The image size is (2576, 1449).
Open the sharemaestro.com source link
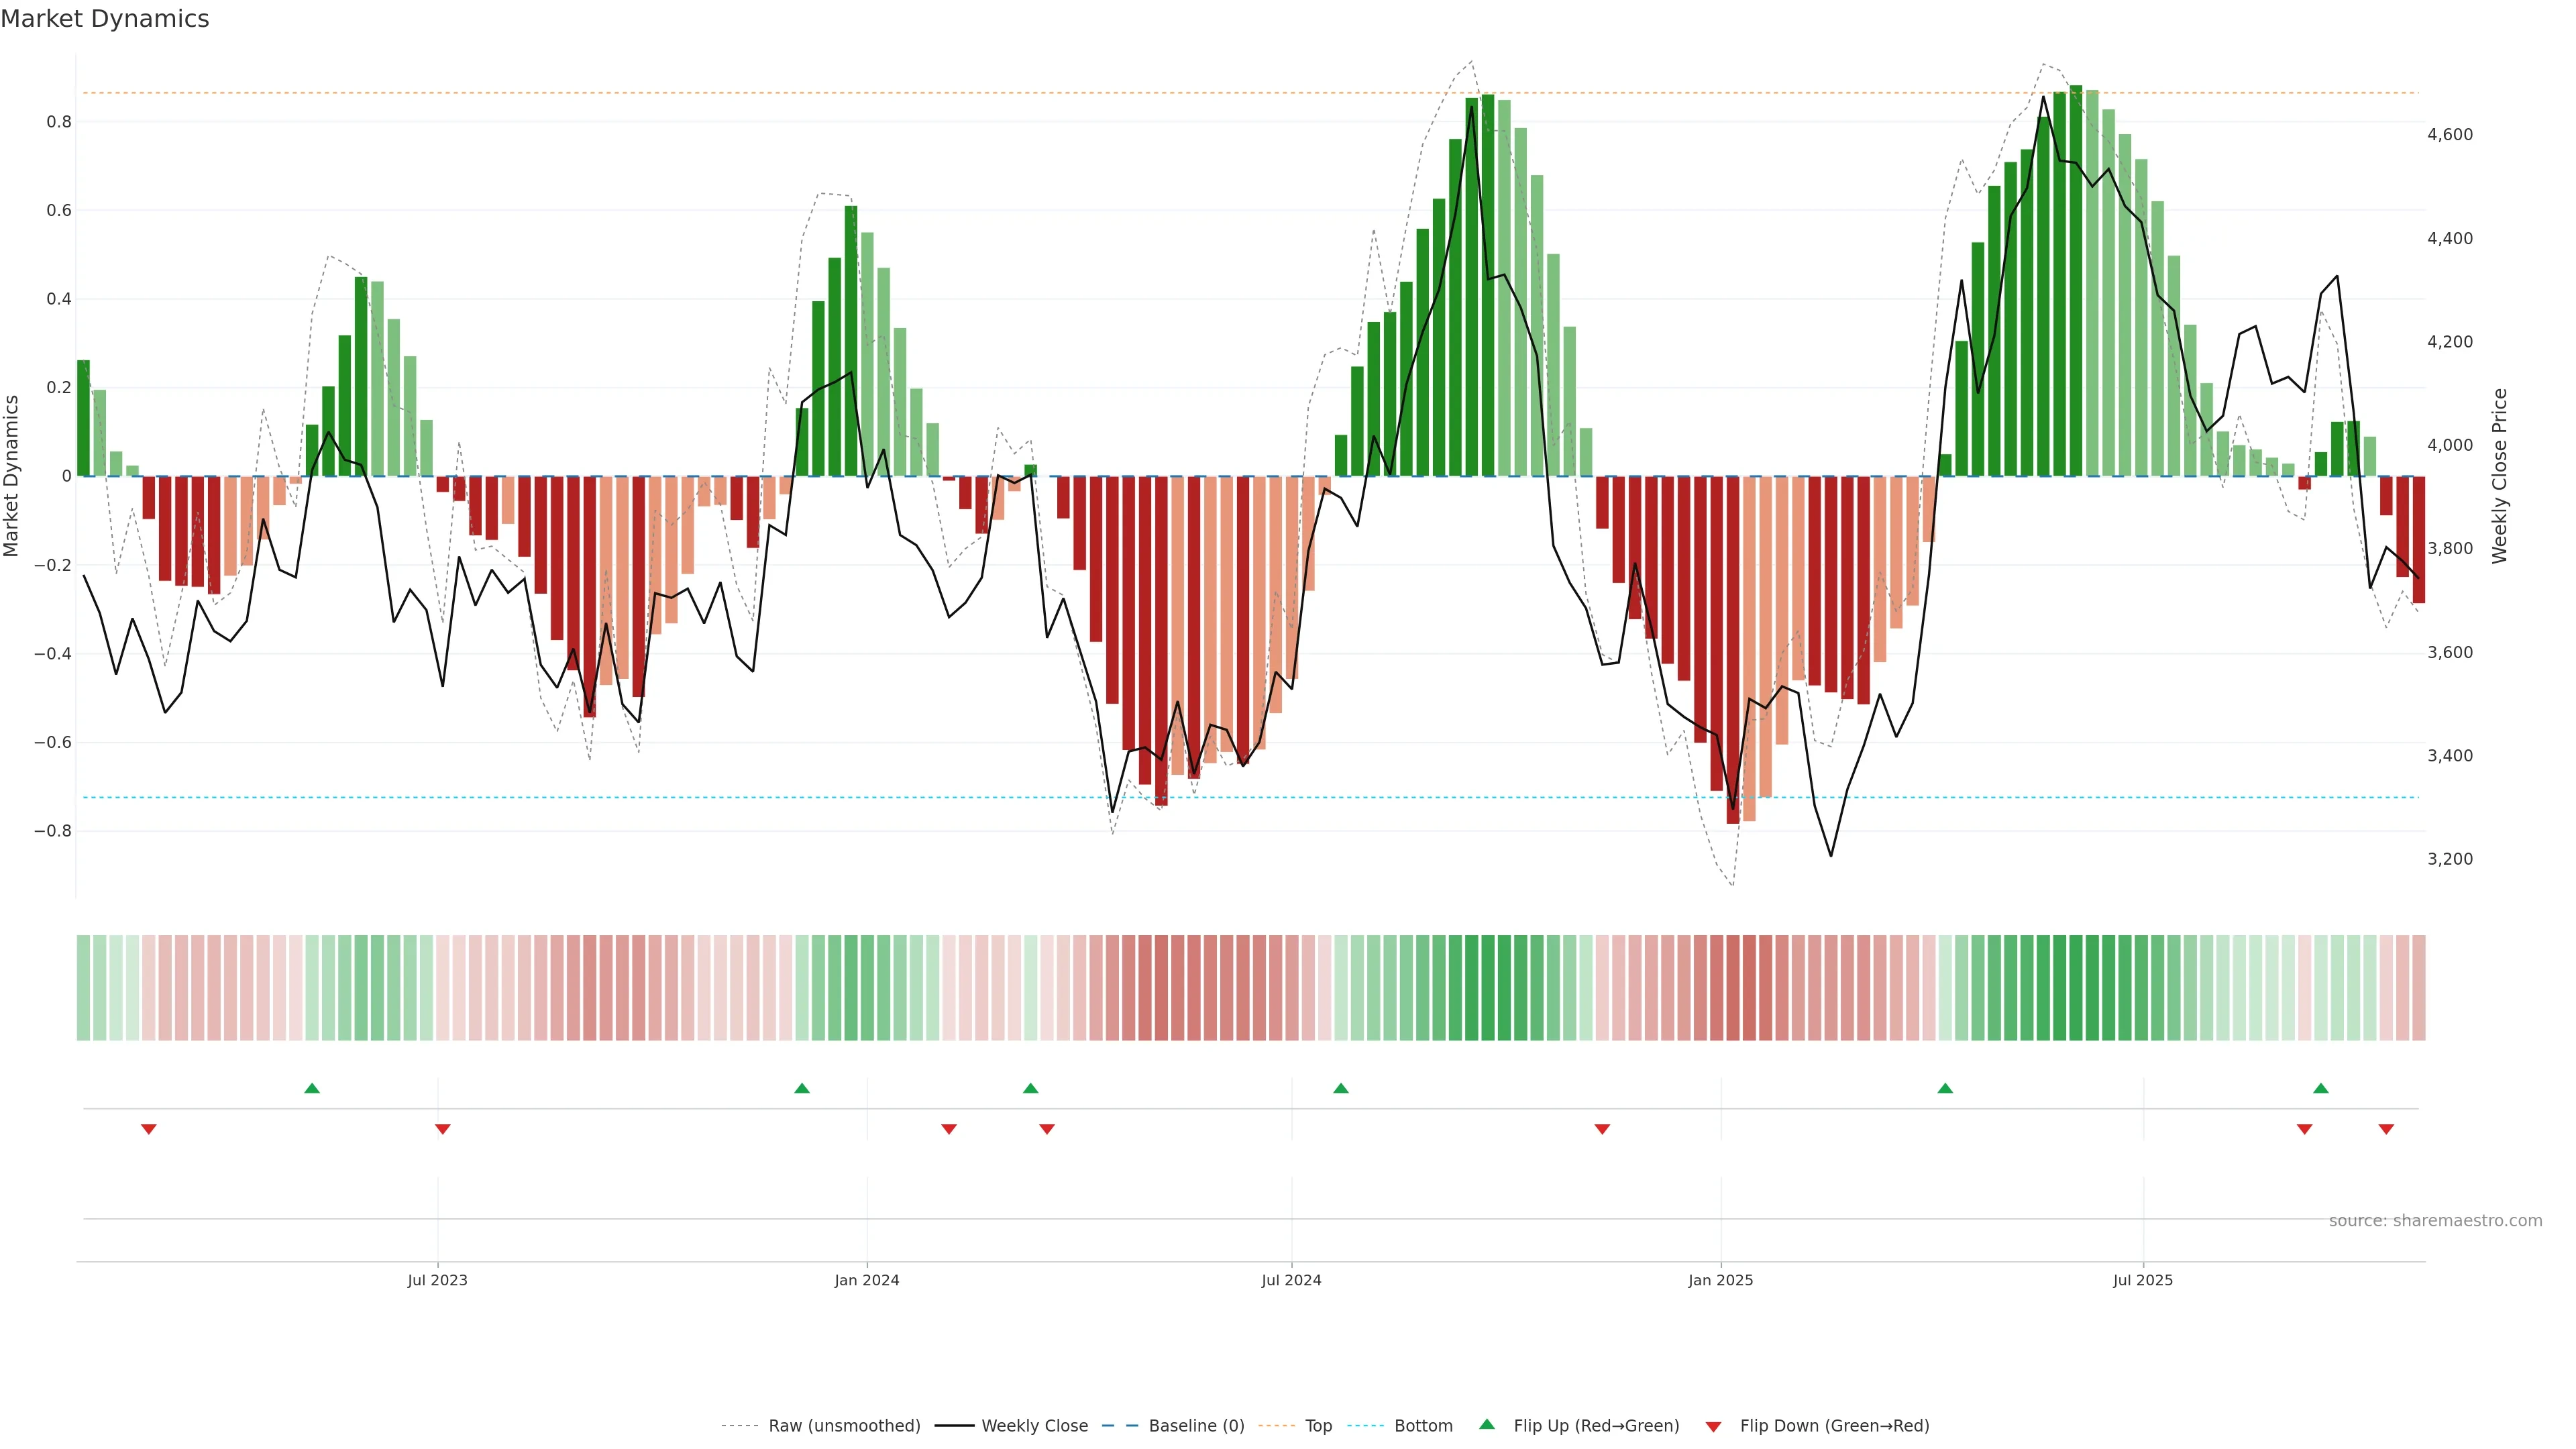(x=2435, y=1221)
